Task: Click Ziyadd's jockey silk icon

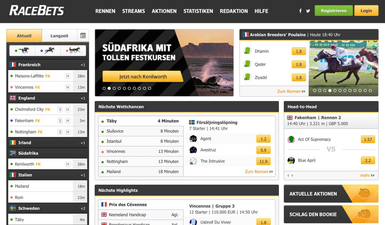Action: coord(247,77)
